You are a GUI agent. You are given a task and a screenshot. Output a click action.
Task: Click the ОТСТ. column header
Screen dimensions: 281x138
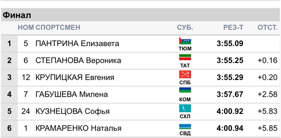point(267,28)
